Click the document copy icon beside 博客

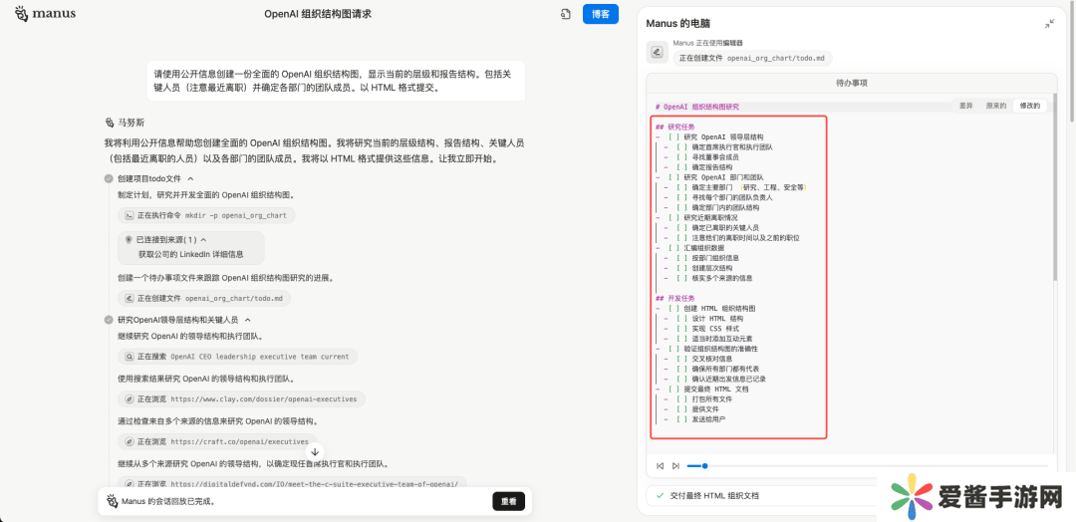(x=565, y=14)
